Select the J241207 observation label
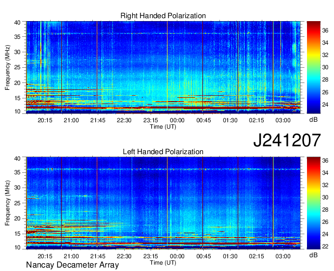This screenshot has width=334, height=271. (x=287, y=140)
